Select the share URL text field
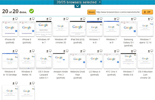Viewport: 155px width, 100px height. [x=118, y=12]
